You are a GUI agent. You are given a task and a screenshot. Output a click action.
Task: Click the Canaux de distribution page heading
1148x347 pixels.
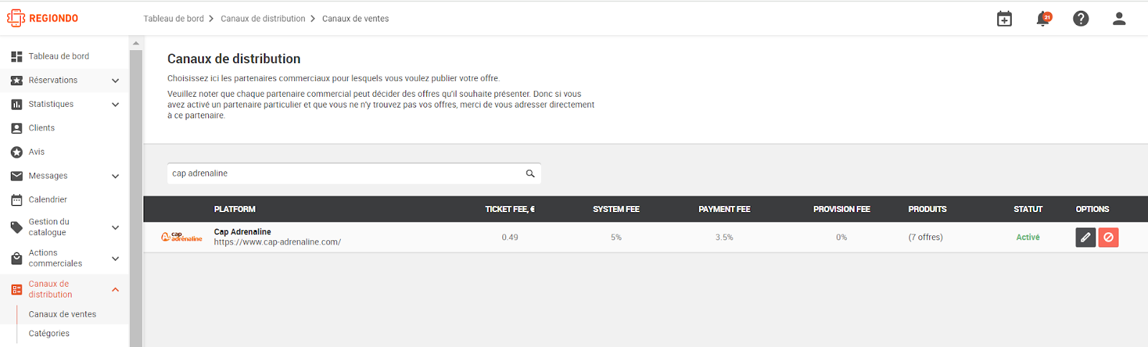pyautogui.click(x=234, y=59)
